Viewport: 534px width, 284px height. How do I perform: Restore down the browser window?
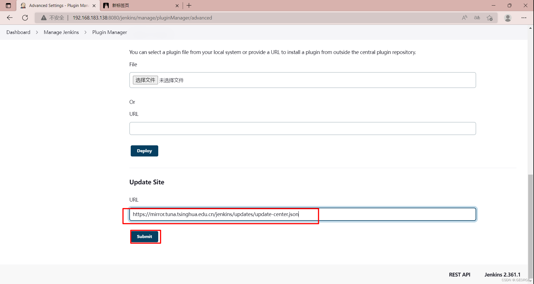(510, 6)
